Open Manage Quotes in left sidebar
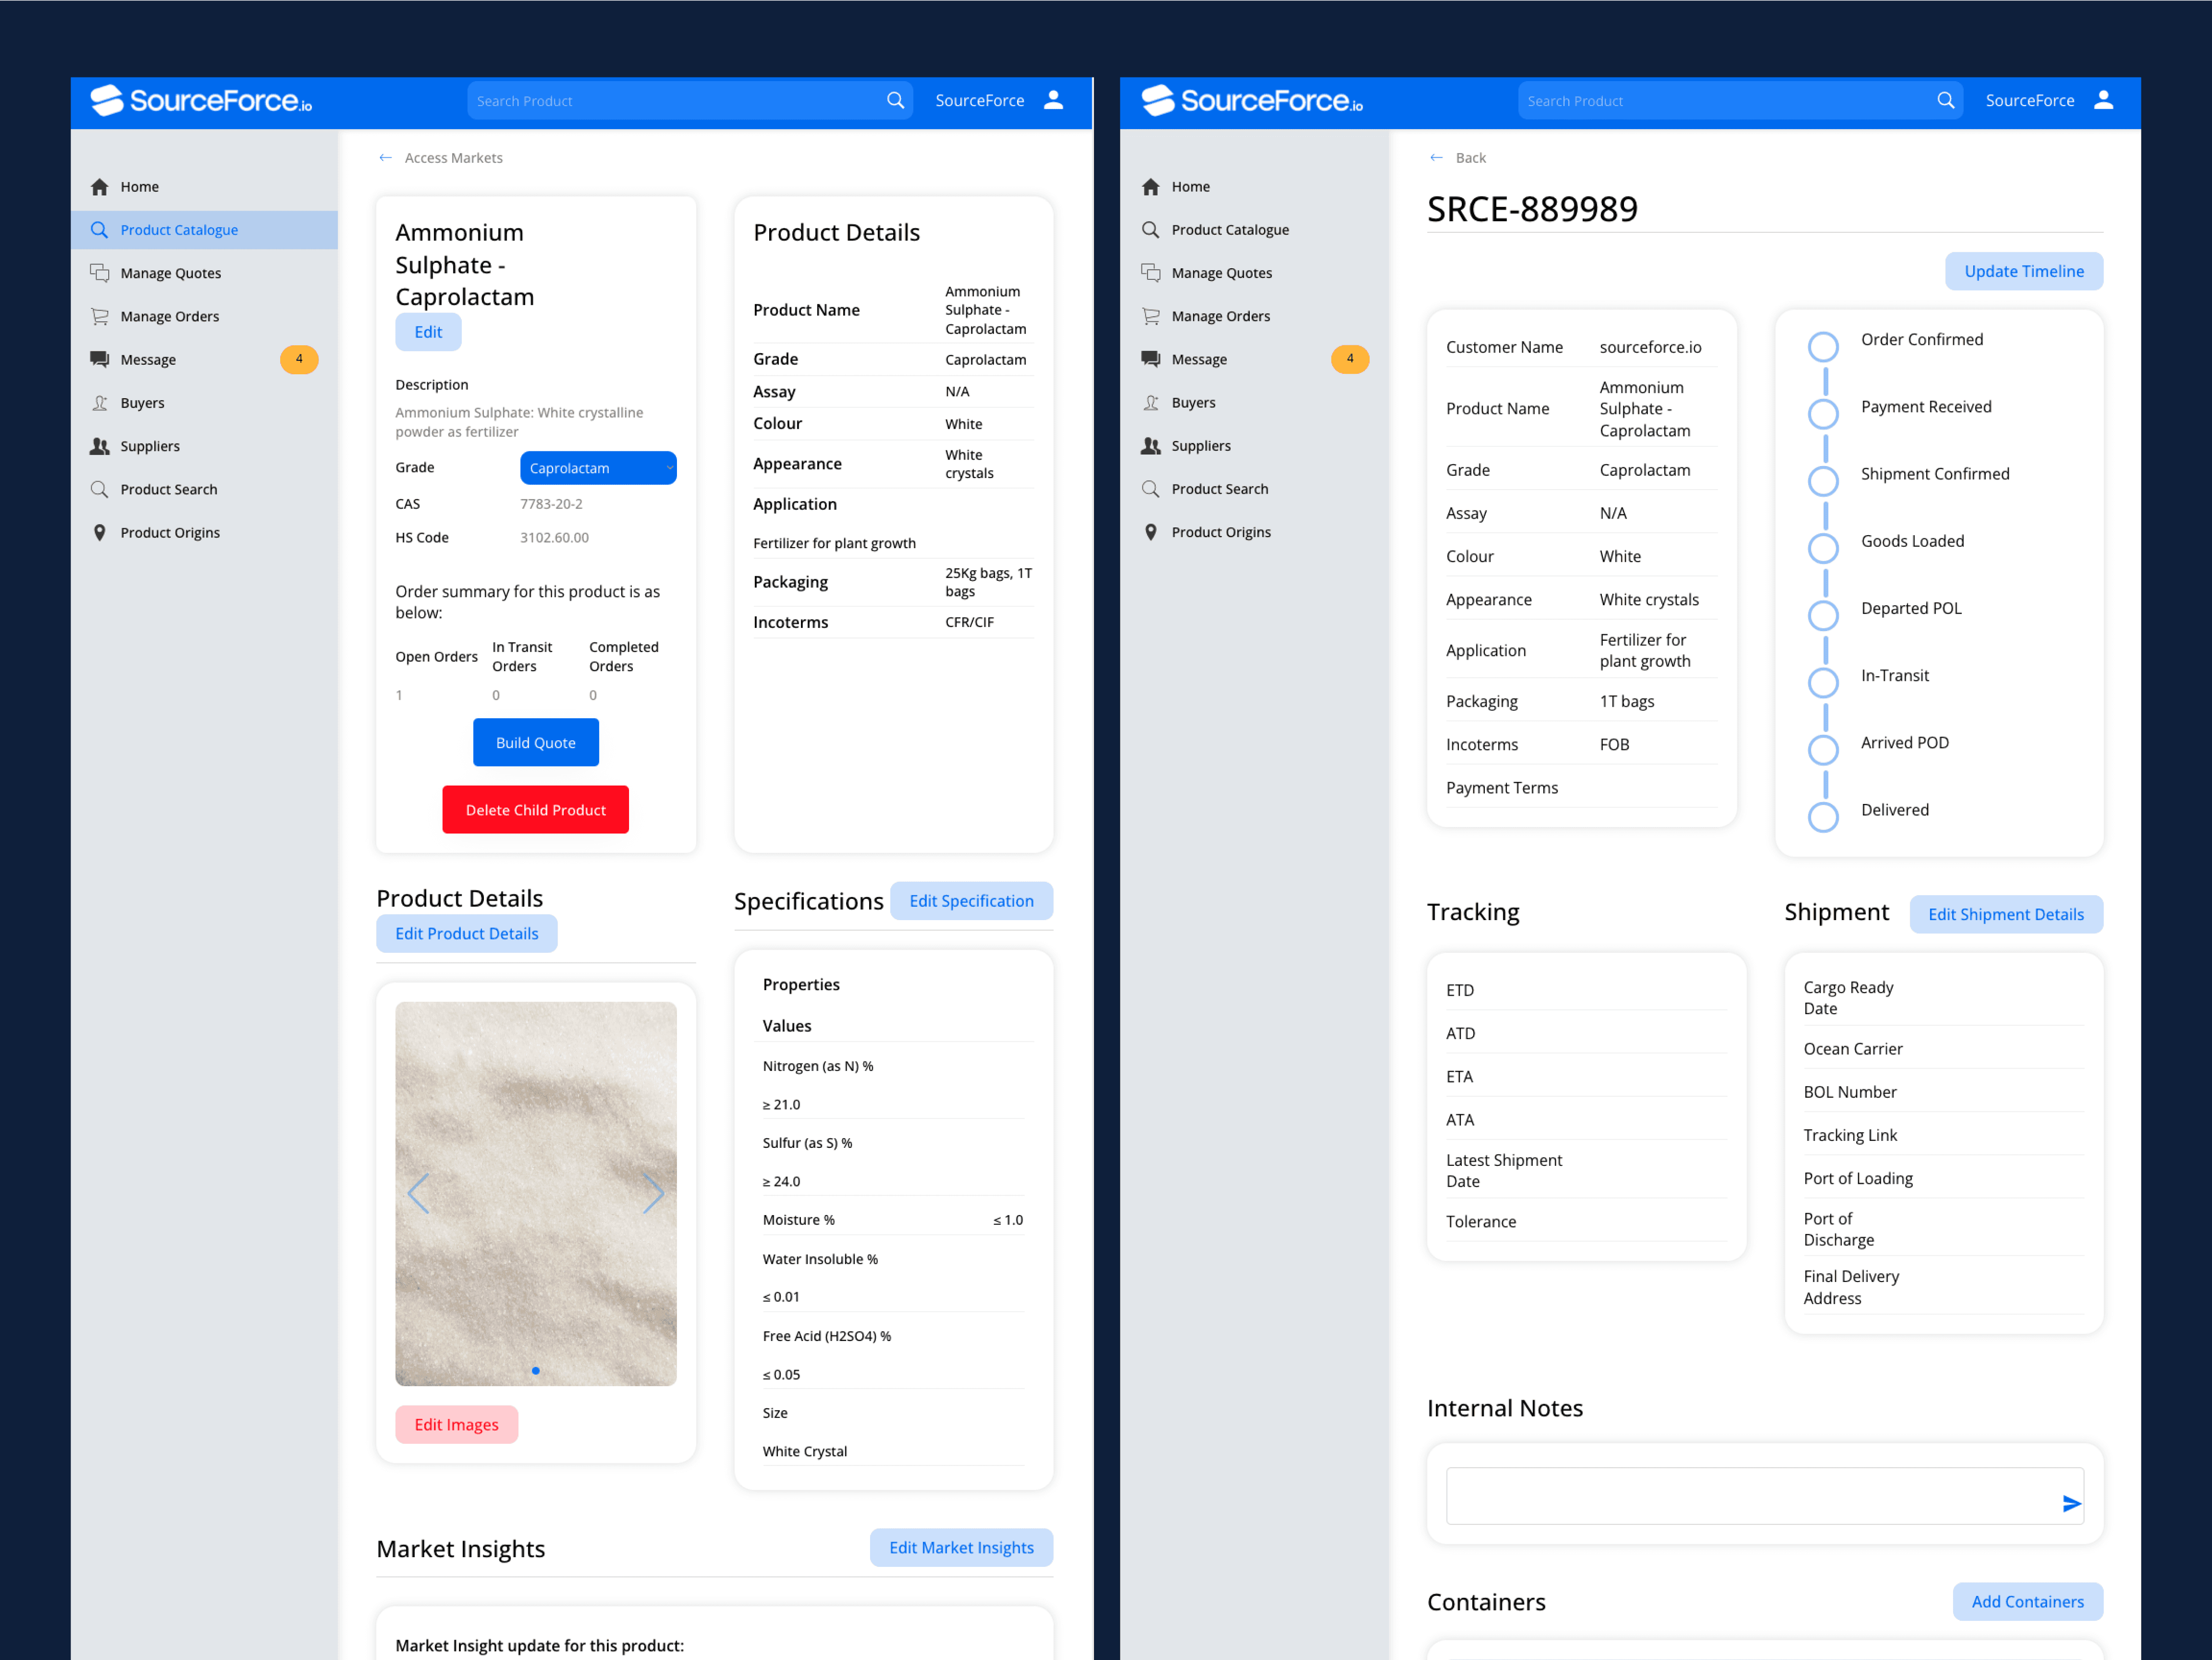This screenshot has height=1660, width=2212. pos(170,273)
